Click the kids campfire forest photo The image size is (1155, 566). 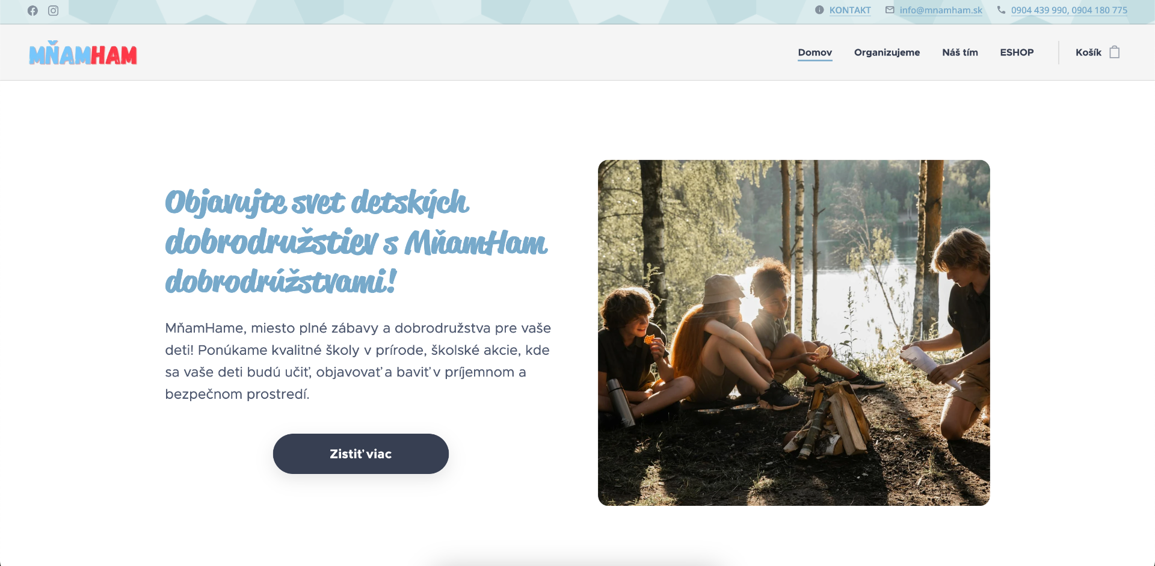793,333
